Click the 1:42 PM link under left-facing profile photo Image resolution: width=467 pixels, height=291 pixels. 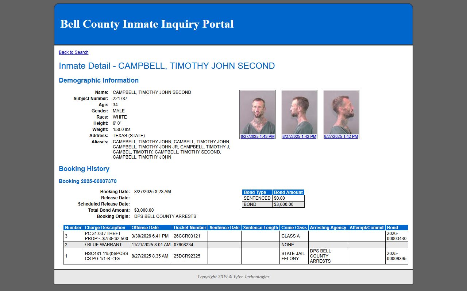point(299,137)
